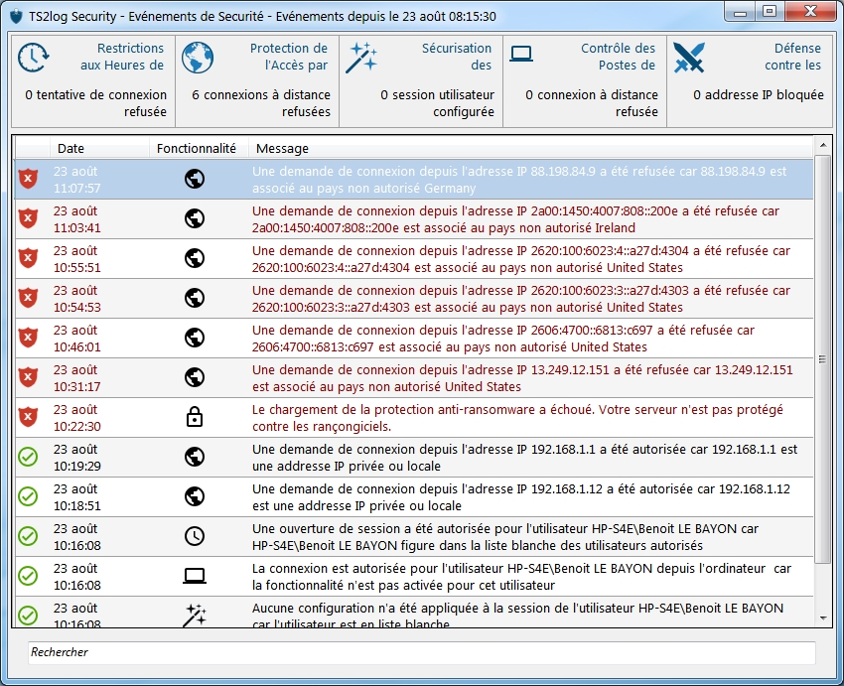844x686 pixels.
Task: Click red shield icon on 11:07:57 event
Action: 28,179
